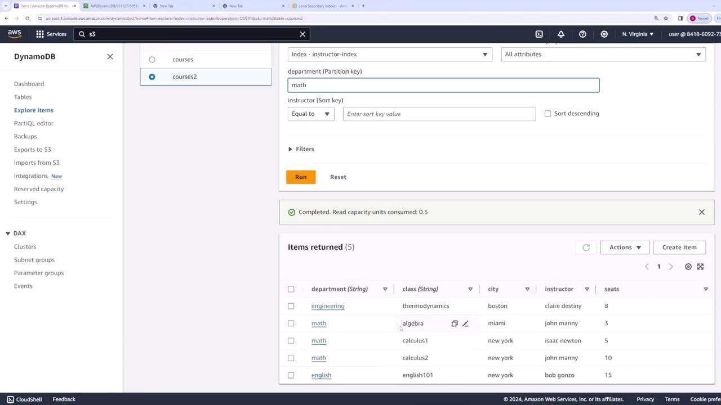The width and height of the screenshot is (721, 405).
Task: Run the query with the Run button
Action: coord(301,177)
